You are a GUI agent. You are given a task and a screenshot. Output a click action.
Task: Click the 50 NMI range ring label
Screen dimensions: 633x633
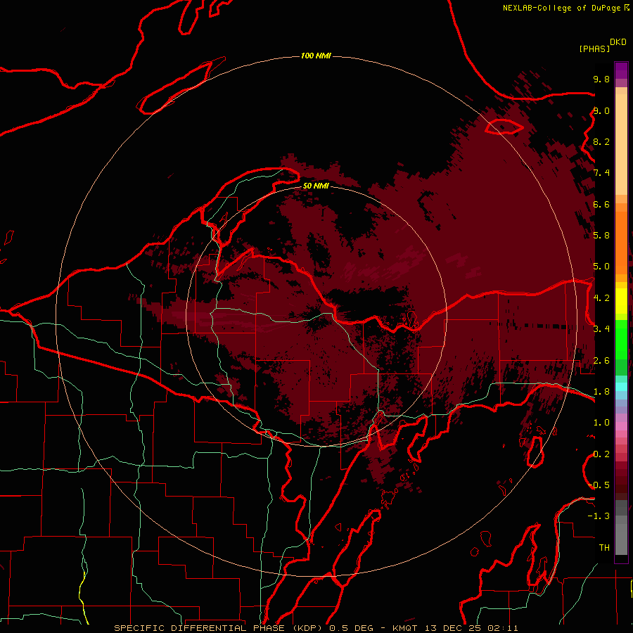pos(316,186)
